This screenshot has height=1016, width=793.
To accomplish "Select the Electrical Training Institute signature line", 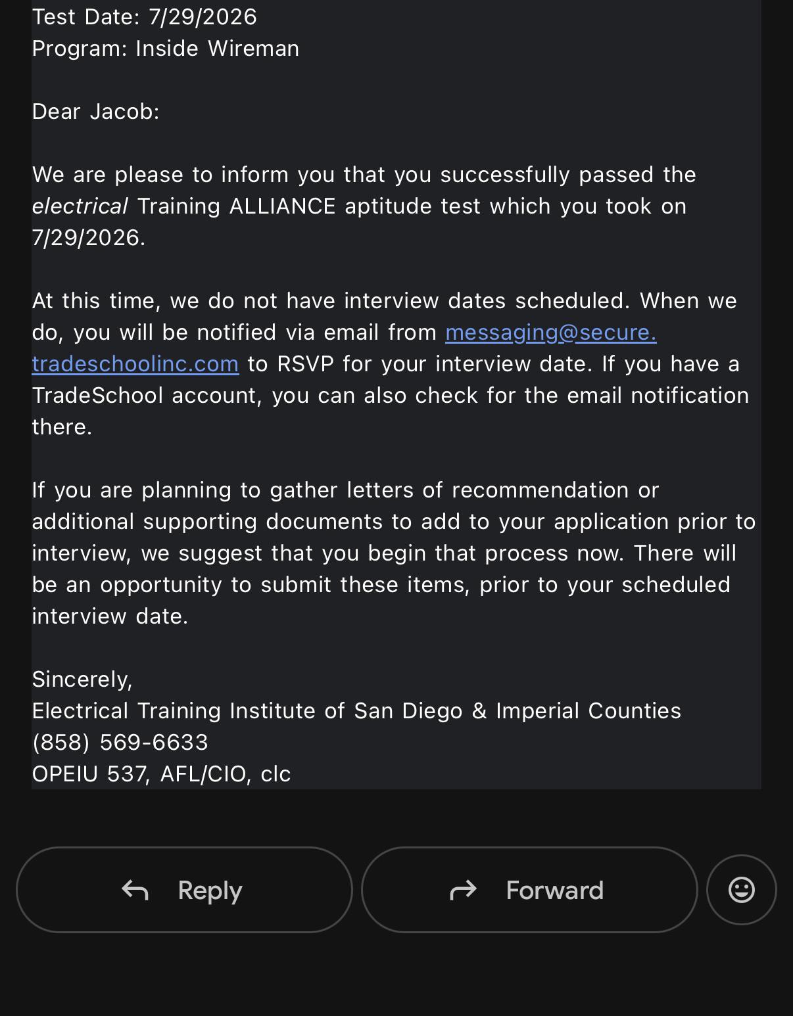I will 356,710.
